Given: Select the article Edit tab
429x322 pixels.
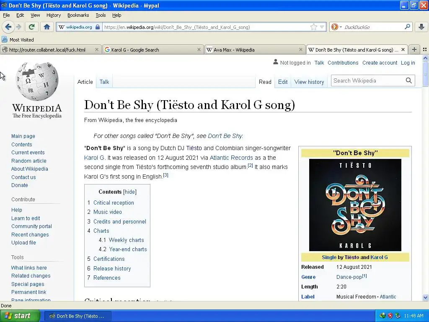Looking at the screenshot, I should point(283,82).
